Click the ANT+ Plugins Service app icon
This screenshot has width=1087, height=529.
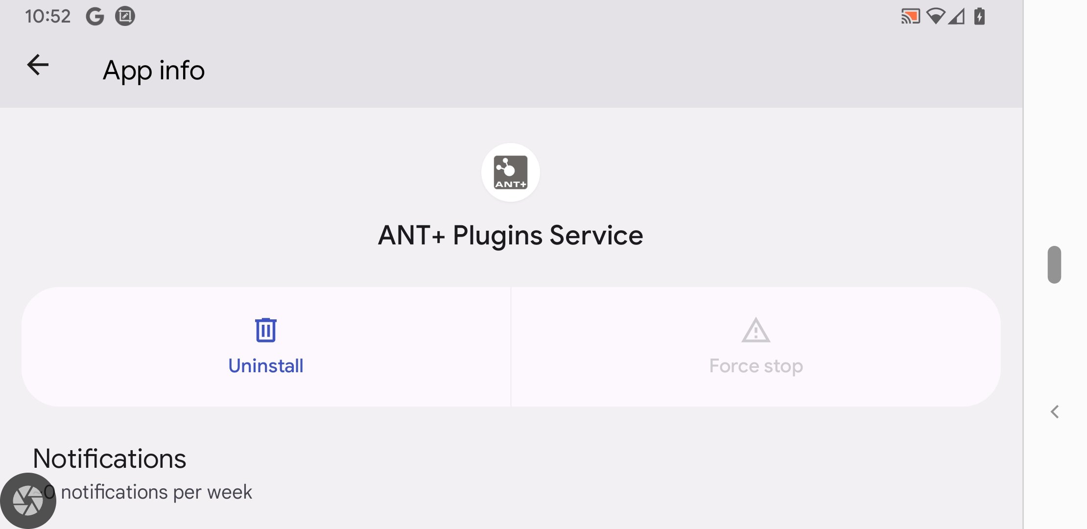click(x=510, y=172)
